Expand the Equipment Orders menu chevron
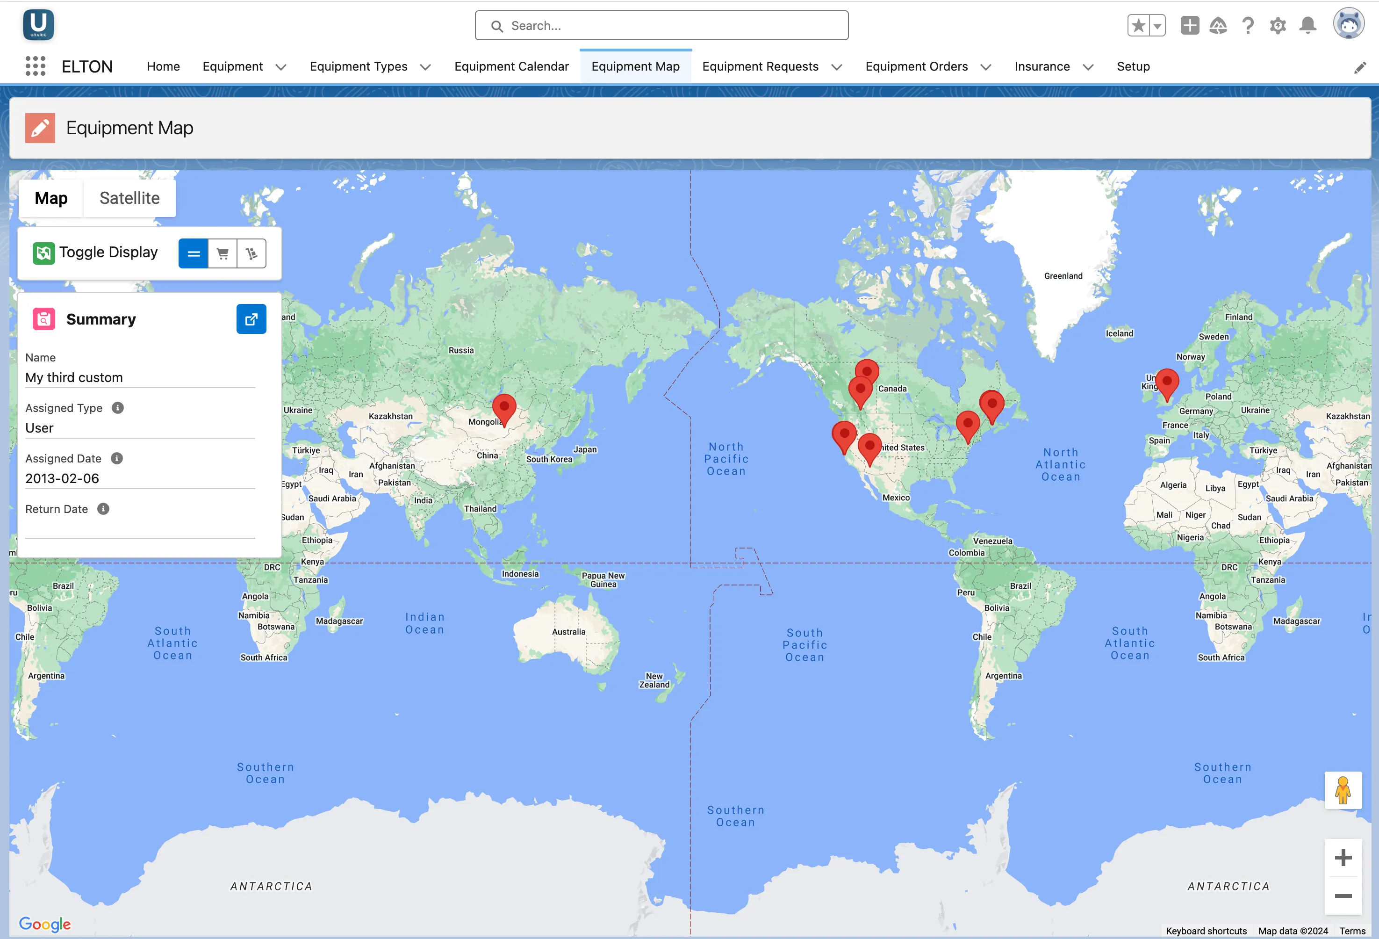This screenshot has height=939, width=1379. click(985, 67)
